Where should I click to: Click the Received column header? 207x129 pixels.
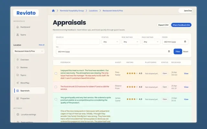point(176,62)
